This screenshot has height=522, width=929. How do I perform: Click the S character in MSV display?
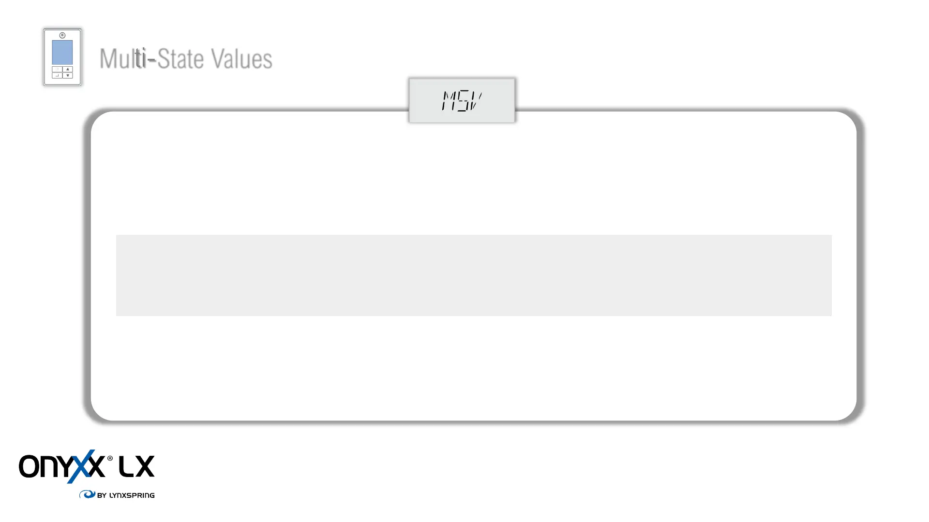click(463, 101)
